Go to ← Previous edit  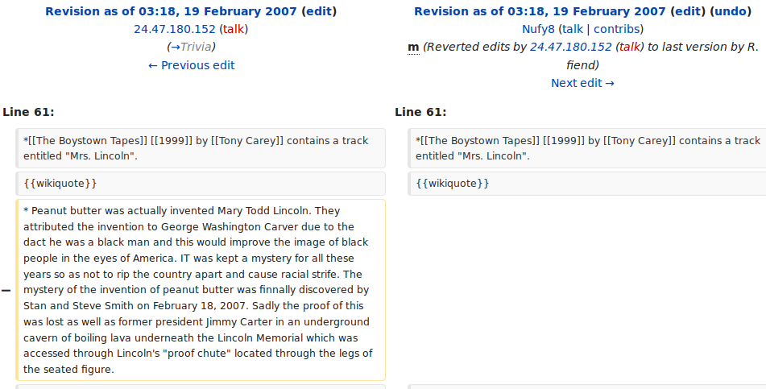(x=192, y=65)
